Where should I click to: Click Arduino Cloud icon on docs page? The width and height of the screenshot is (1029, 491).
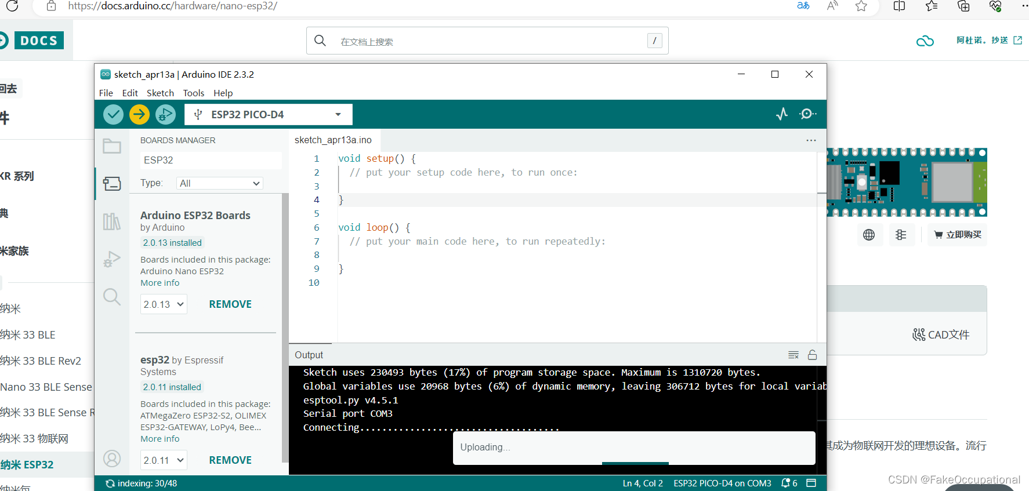tap(925, 41)
